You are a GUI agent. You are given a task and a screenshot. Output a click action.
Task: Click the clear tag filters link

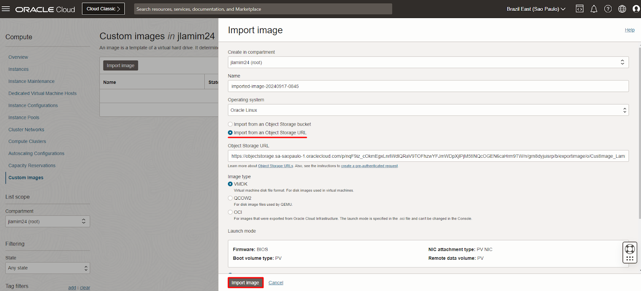point(85,288)
